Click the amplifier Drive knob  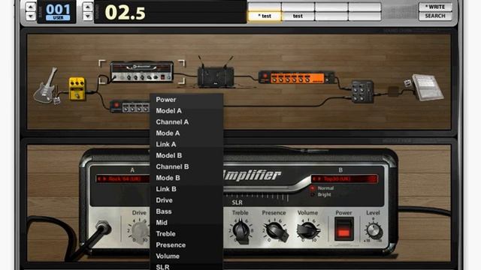tap(140, 230)
